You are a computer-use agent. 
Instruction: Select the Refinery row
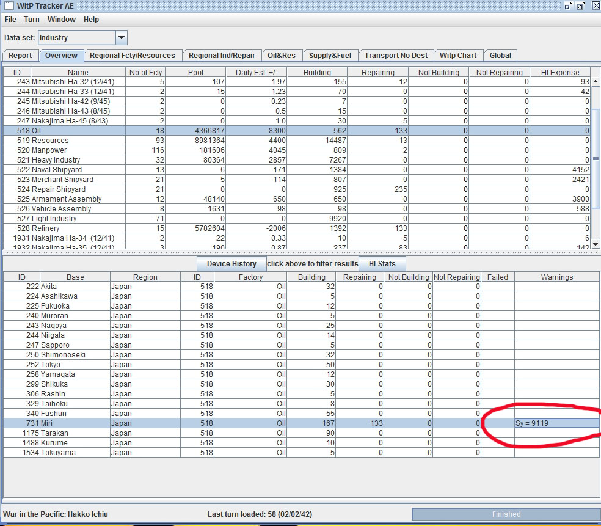(x=297, y=228)
